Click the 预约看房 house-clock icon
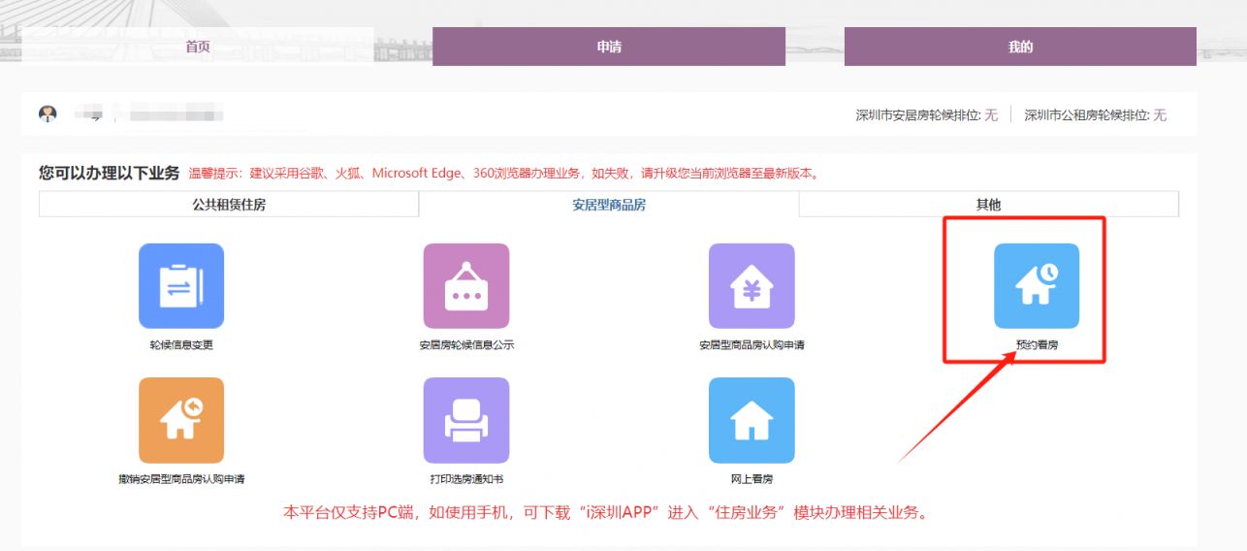This screenshot has width=1247, height=551. click(x=1037, y=286)
